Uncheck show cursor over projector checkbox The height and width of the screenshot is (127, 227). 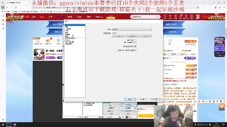136,46
